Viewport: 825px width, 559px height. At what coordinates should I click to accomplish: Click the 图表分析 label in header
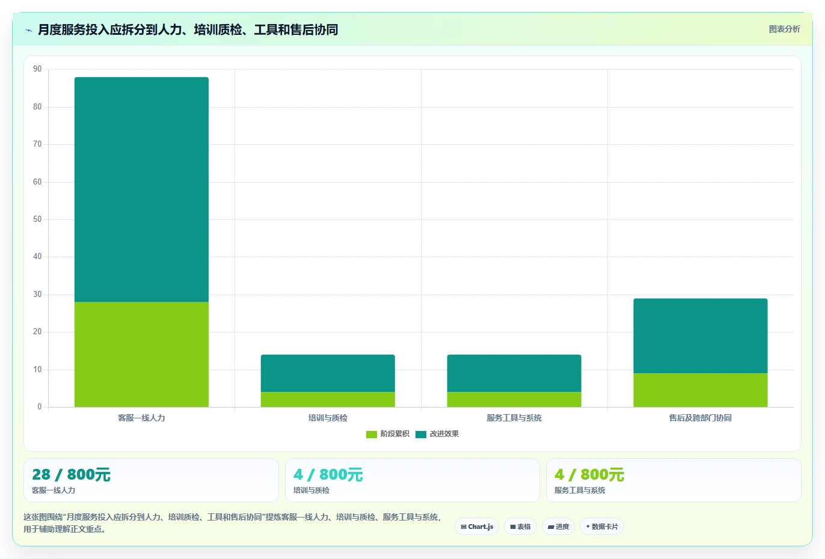click(784, 29)
